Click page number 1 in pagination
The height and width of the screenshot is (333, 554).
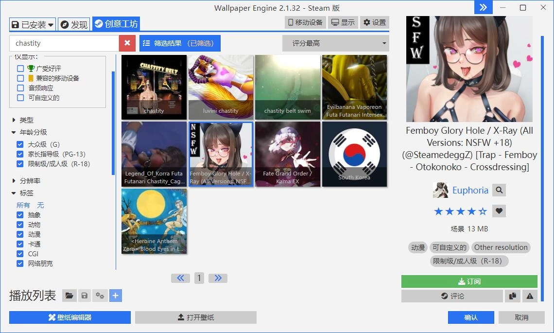(x=199, y=278)
